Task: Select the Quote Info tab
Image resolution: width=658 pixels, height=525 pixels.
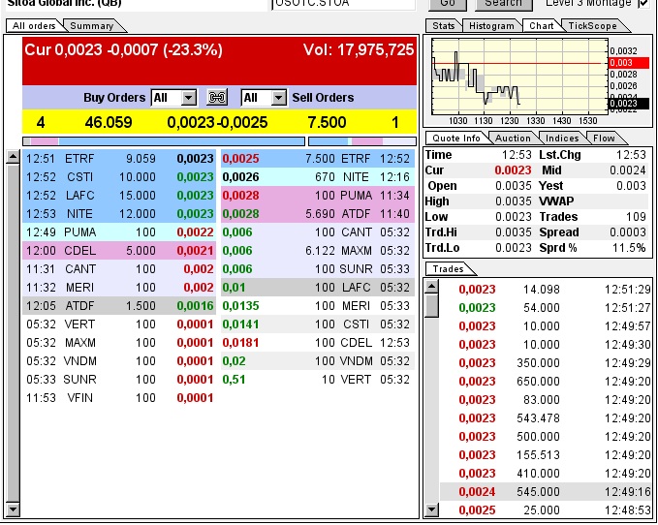Action: pyautogui.click(x=455, y=138)
